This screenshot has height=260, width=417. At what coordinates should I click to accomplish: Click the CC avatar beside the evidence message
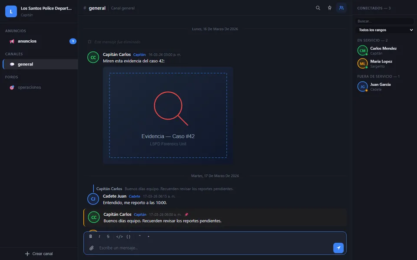[93, 57]
